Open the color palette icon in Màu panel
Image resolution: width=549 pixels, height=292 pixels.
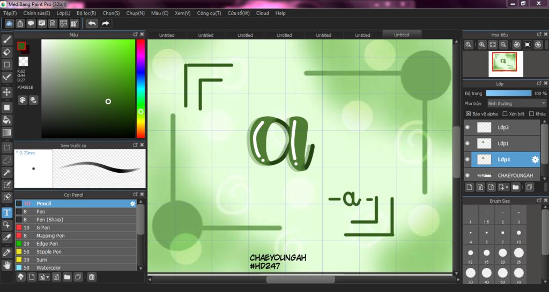(x=23, y=100)
